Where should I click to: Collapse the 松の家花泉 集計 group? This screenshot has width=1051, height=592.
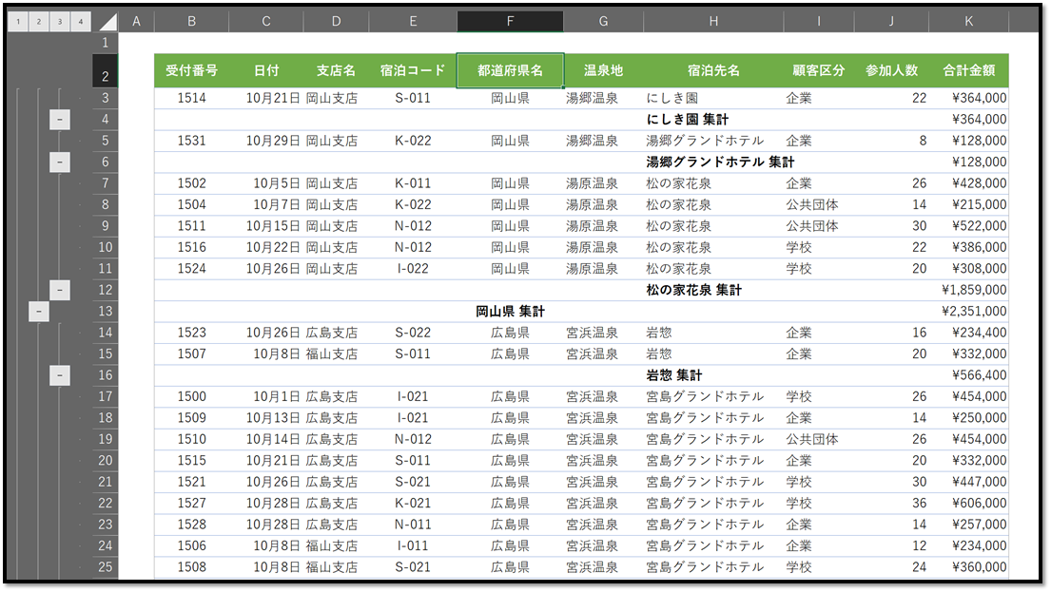pyautogui.click(x=59, y=289)
